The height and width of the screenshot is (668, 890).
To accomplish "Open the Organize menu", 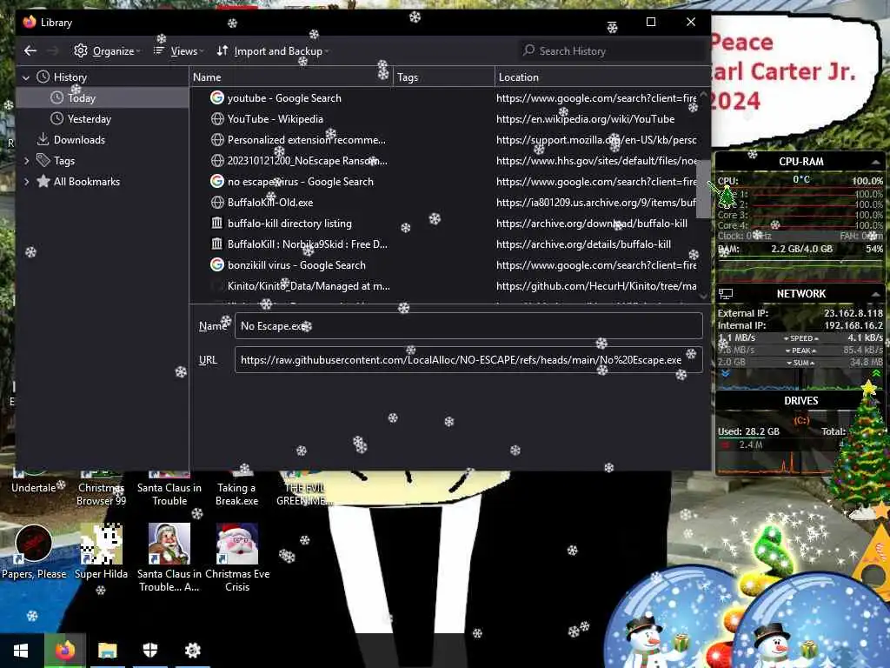I will (107, 51).
